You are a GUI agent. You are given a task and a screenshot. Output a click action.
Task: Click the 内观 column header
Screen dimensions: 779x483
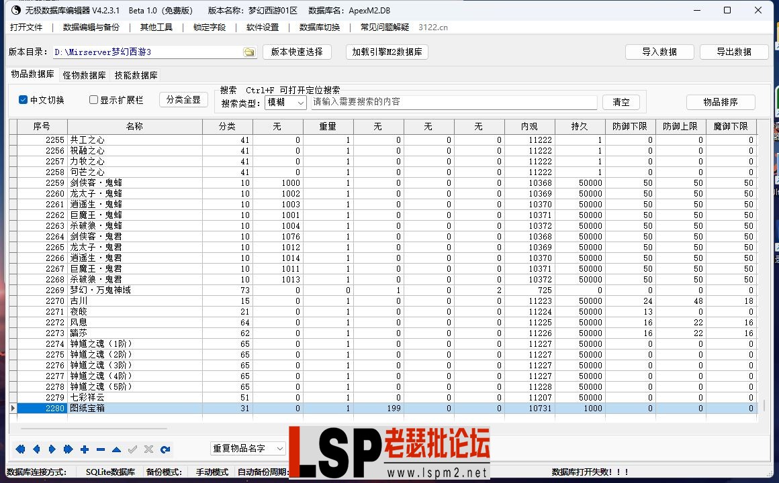tap(530, 127)
